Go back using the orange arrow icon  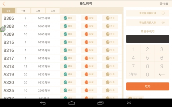4,4
